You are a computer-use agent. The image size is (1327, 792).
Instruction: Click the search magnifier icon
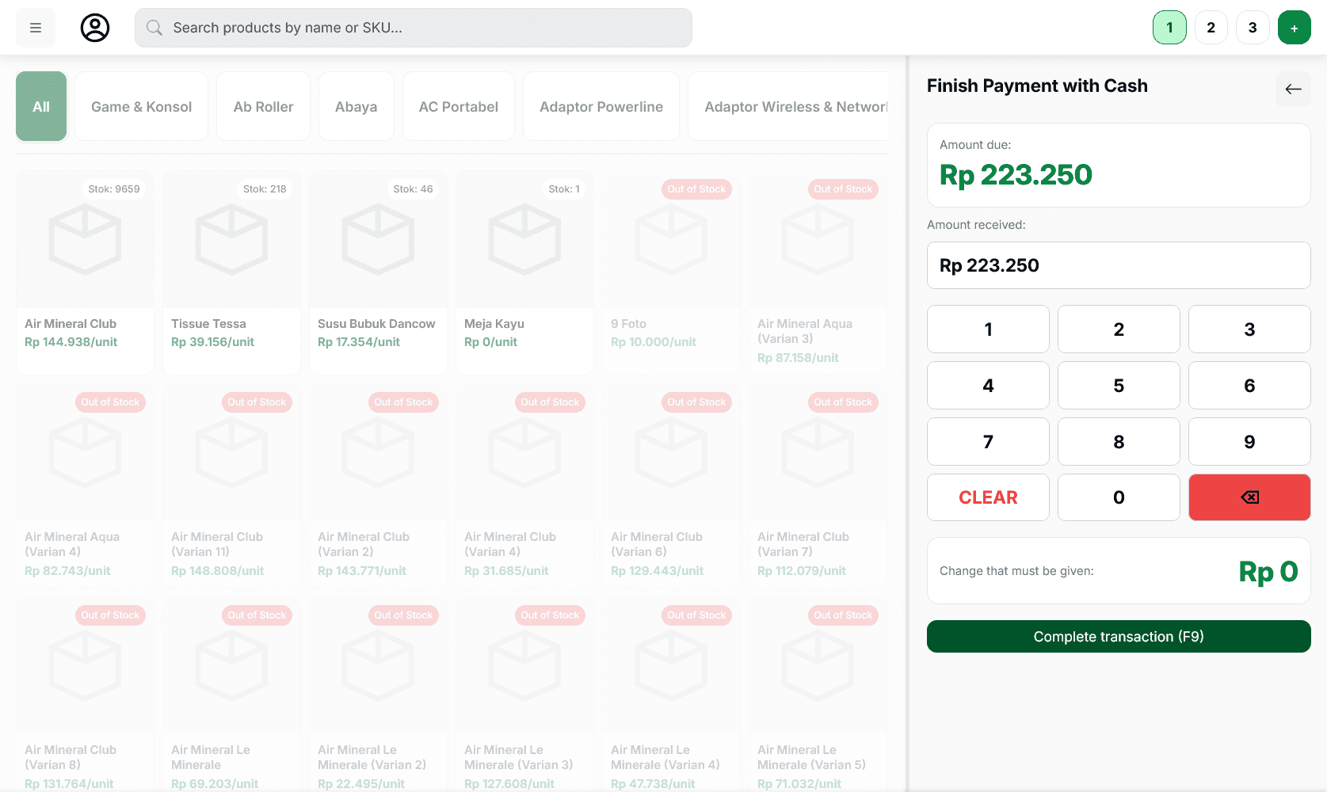(x=154, y=28)
